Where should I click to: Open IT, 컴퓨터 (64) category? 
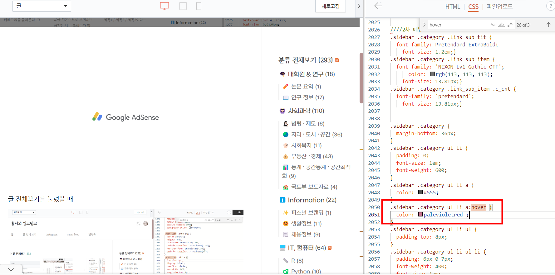pos(307,248)
